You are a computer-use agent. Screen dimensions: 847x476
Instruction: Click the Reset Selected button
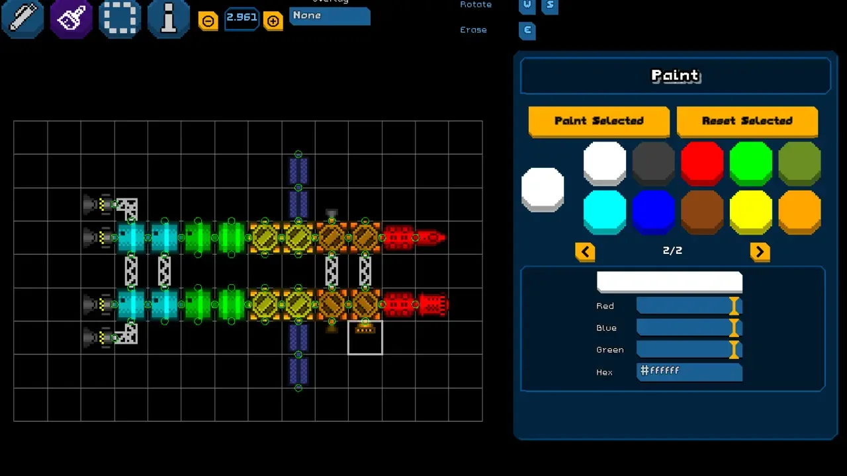747,121
